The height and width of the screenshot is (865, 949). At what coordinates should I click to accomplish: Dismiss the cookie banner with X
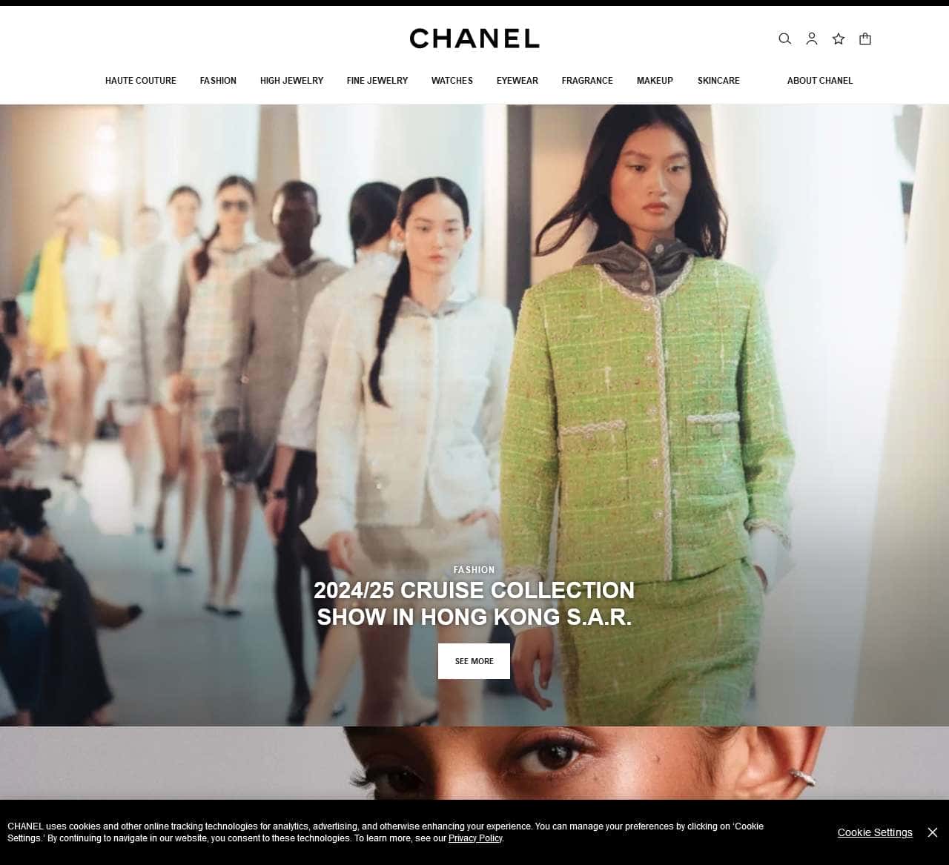tap(933, 832)
